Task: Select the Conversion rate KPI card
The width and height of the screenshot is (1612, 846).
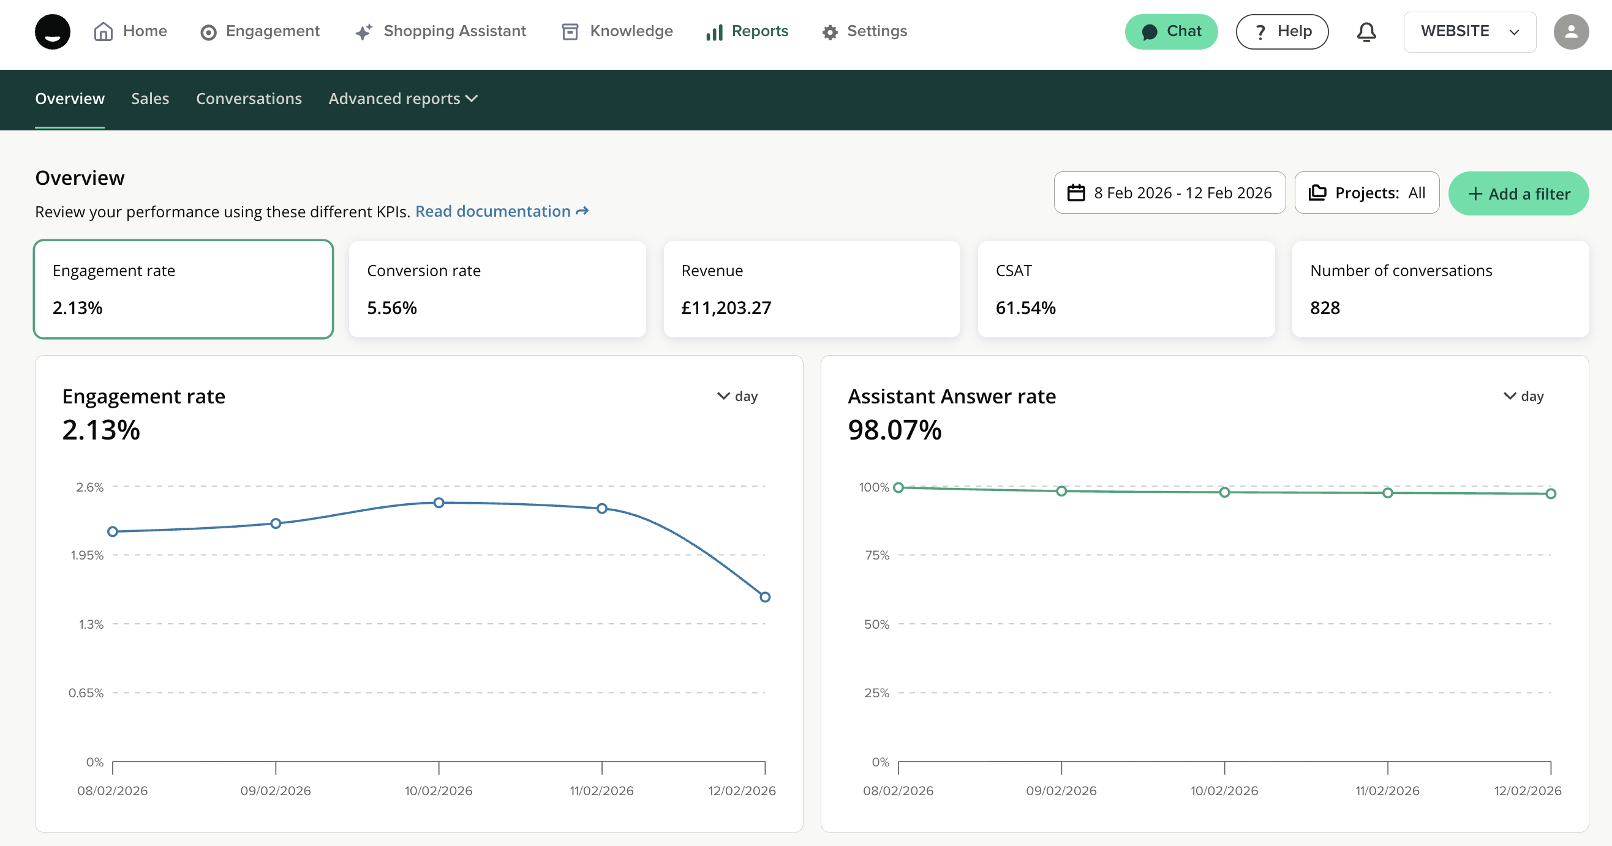Action: (497, 290)
